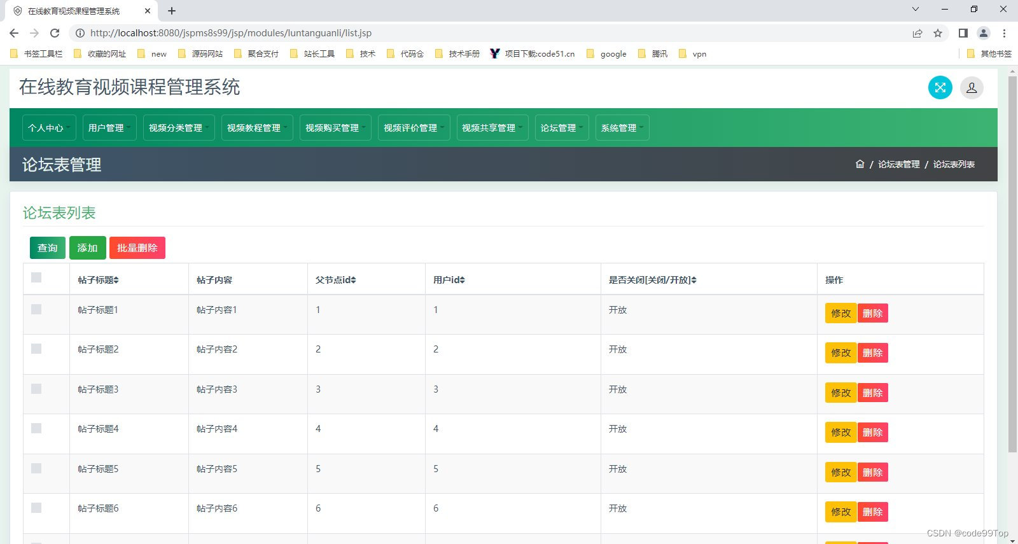
Task: Click the red 批量删除 button
Action: click(137, 248)
